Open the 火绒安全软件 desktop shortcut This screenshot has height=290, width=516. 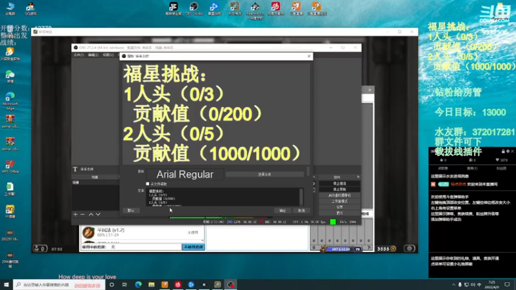pos(10,54)
